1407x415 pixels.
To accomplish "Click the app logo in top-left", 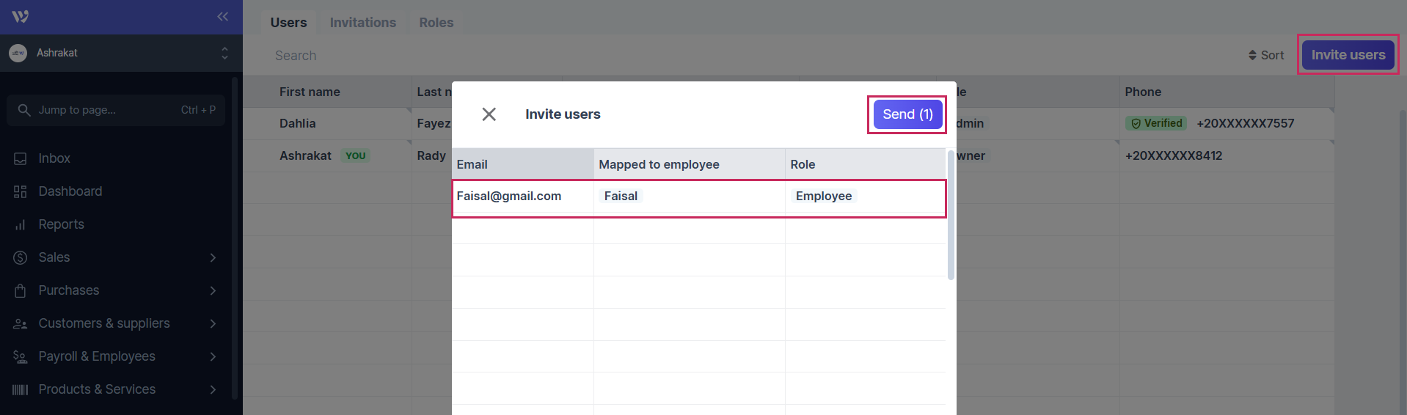I will point(21,16).
